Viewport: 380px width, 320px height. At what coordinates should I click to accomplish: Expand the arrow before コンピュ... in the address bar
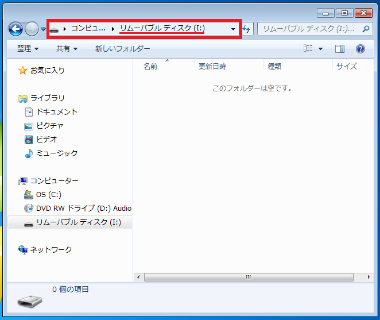coord(65,29)
